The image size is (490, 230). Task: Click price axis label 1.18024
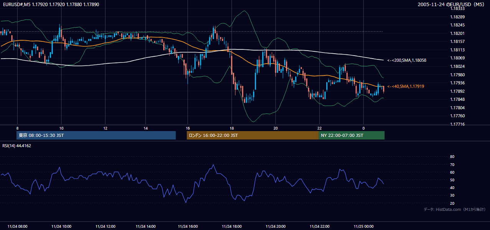(458, 66)
